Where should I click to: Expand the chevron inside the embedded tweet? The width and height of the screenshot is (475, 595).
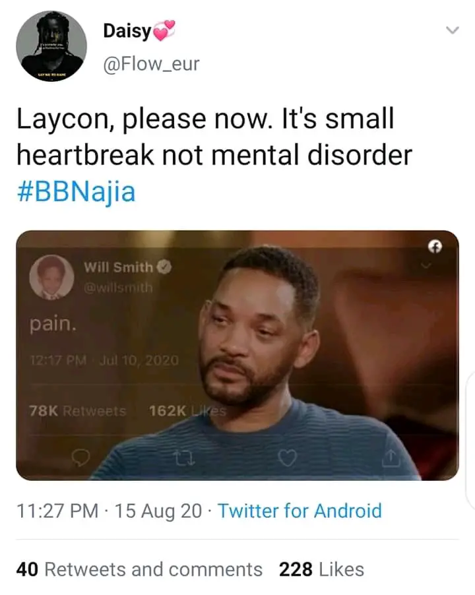coord(426,266)
